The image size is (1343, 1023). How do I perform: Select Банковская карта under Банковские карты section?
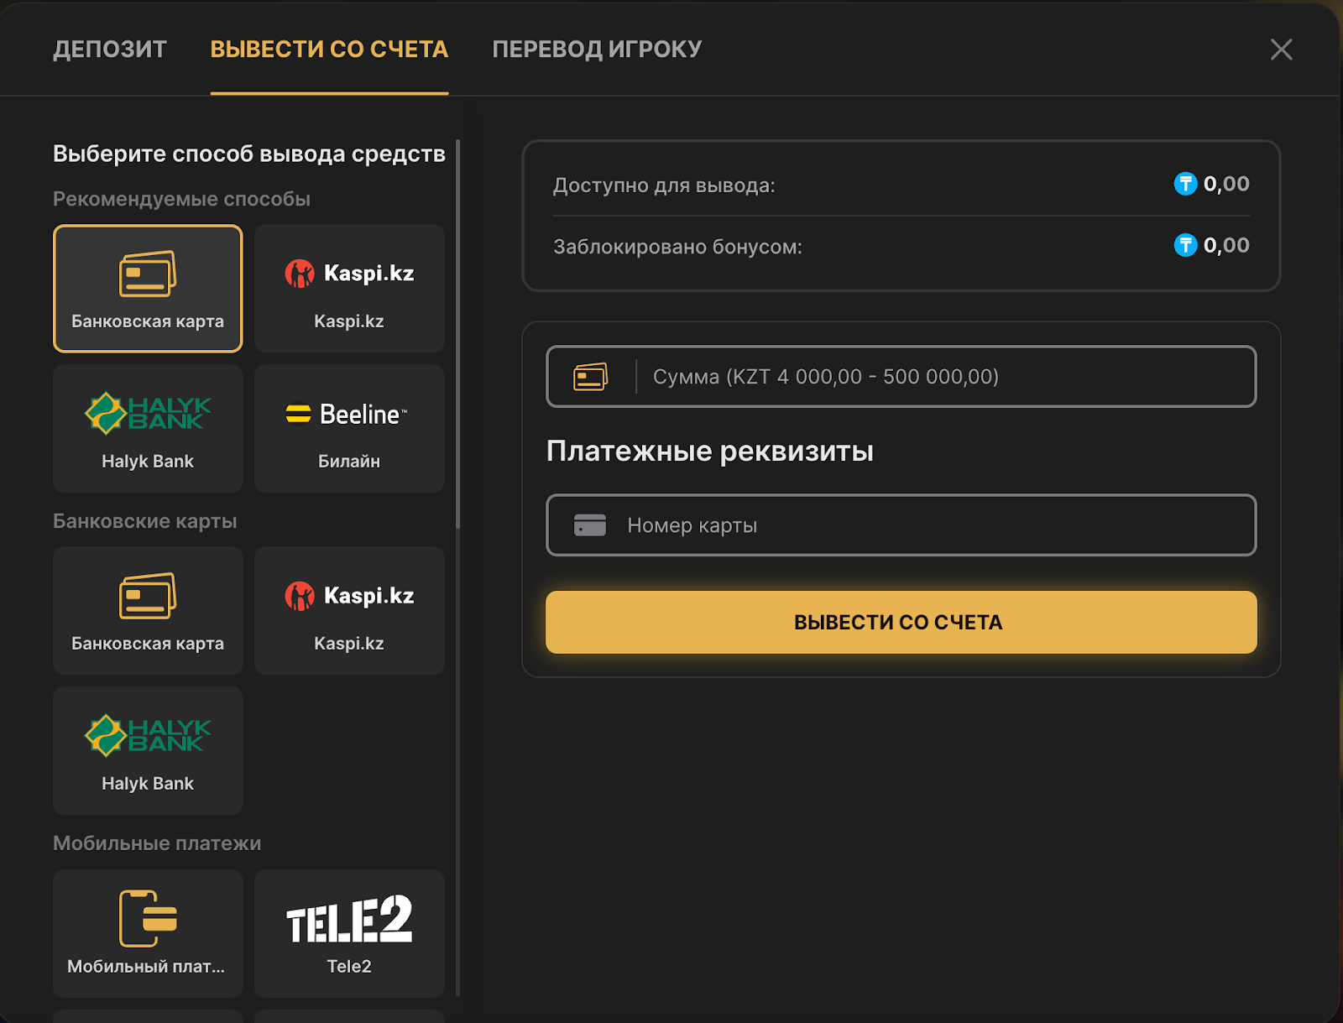(x=148, y=610)
